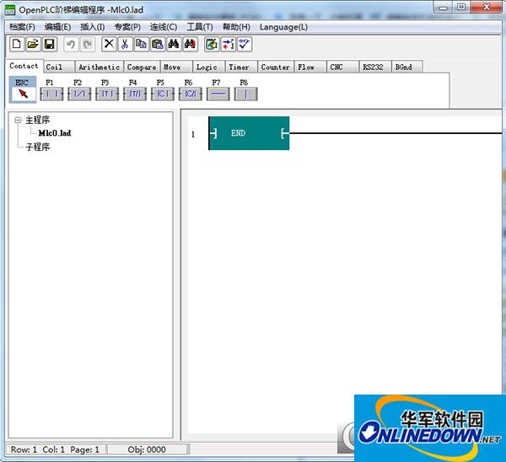Open the 工具(T) menu
This screenshot has width=506, height=462.
pyautogui.click(x=200, y=27)
